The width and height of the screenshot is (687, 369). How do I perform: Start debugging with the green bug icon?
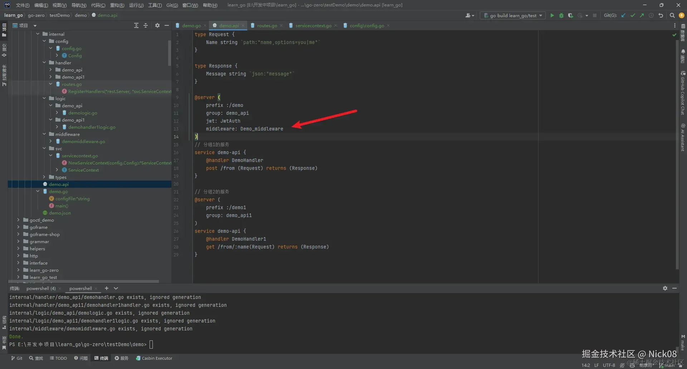(561, 15)
